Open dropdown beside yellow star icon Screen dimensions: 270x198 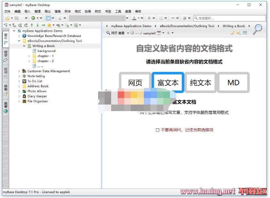54,25
